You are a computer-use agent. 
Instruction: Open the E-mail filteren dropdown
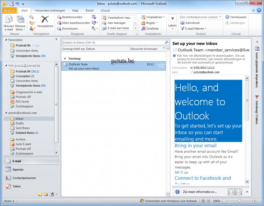pos(194,29)
